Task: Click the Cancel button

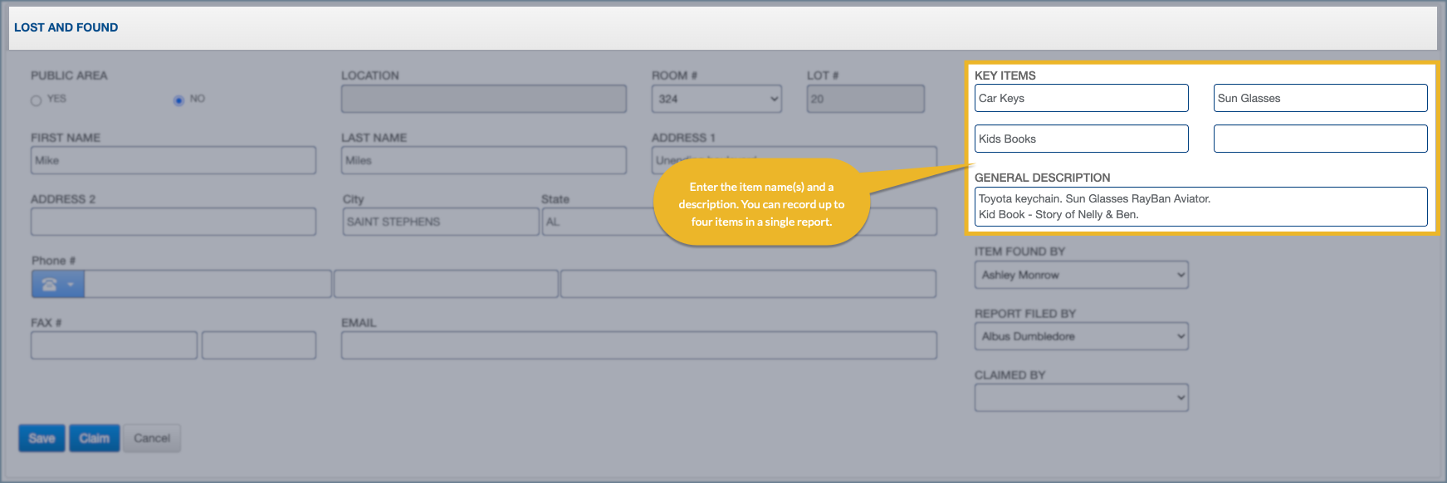Action: (152, 438)
